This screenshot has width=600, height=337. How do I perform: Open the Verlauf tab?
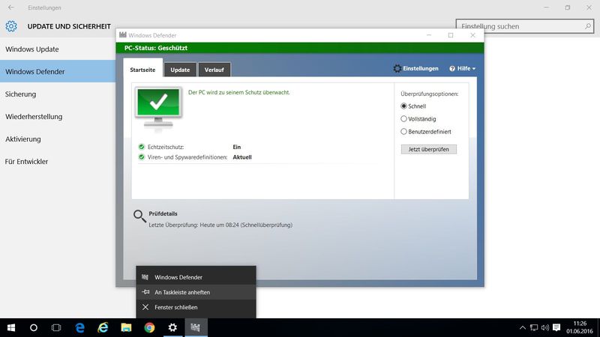[215, 70]
